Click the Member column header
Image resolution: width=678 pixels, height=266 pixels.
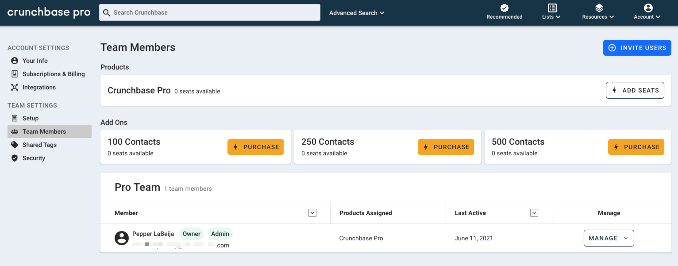(x=126, y=213)
